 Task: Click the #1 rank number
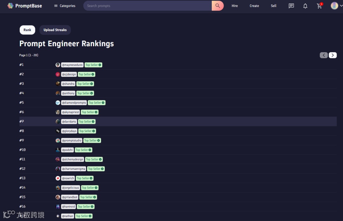[22, 65]
